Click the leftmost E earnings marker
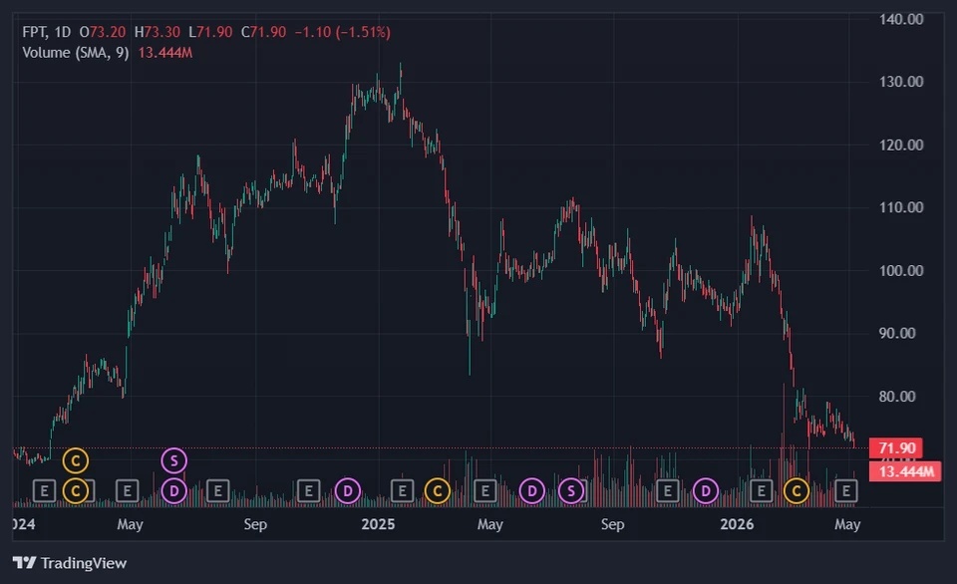Viewport: 957px width, 584px height. [44, 490]
